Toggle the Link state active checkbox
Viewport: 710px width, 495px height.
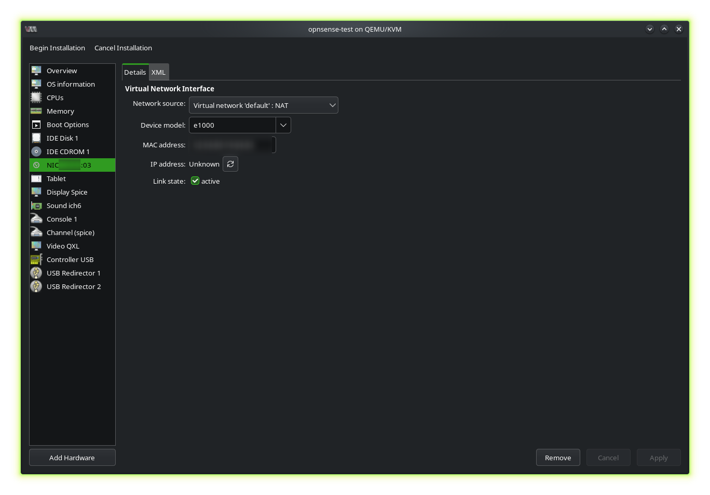click(195, 181)
